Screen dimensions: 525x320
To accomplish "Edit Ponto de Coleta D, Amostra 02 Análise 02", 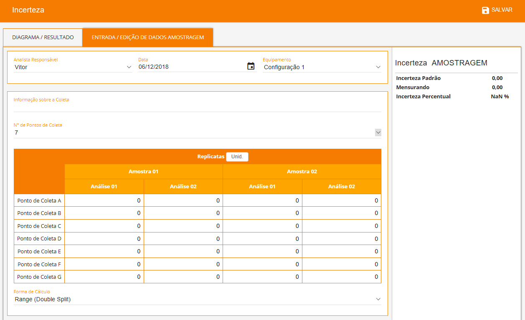I will click(341, 239).
